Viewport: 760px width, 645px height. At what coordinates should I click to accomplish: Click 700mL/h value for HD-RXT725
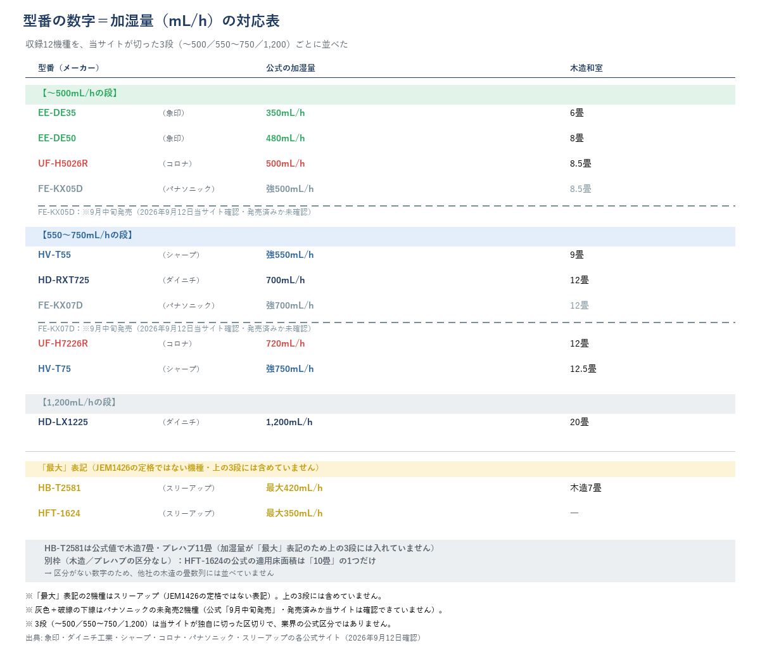[286, 280]
